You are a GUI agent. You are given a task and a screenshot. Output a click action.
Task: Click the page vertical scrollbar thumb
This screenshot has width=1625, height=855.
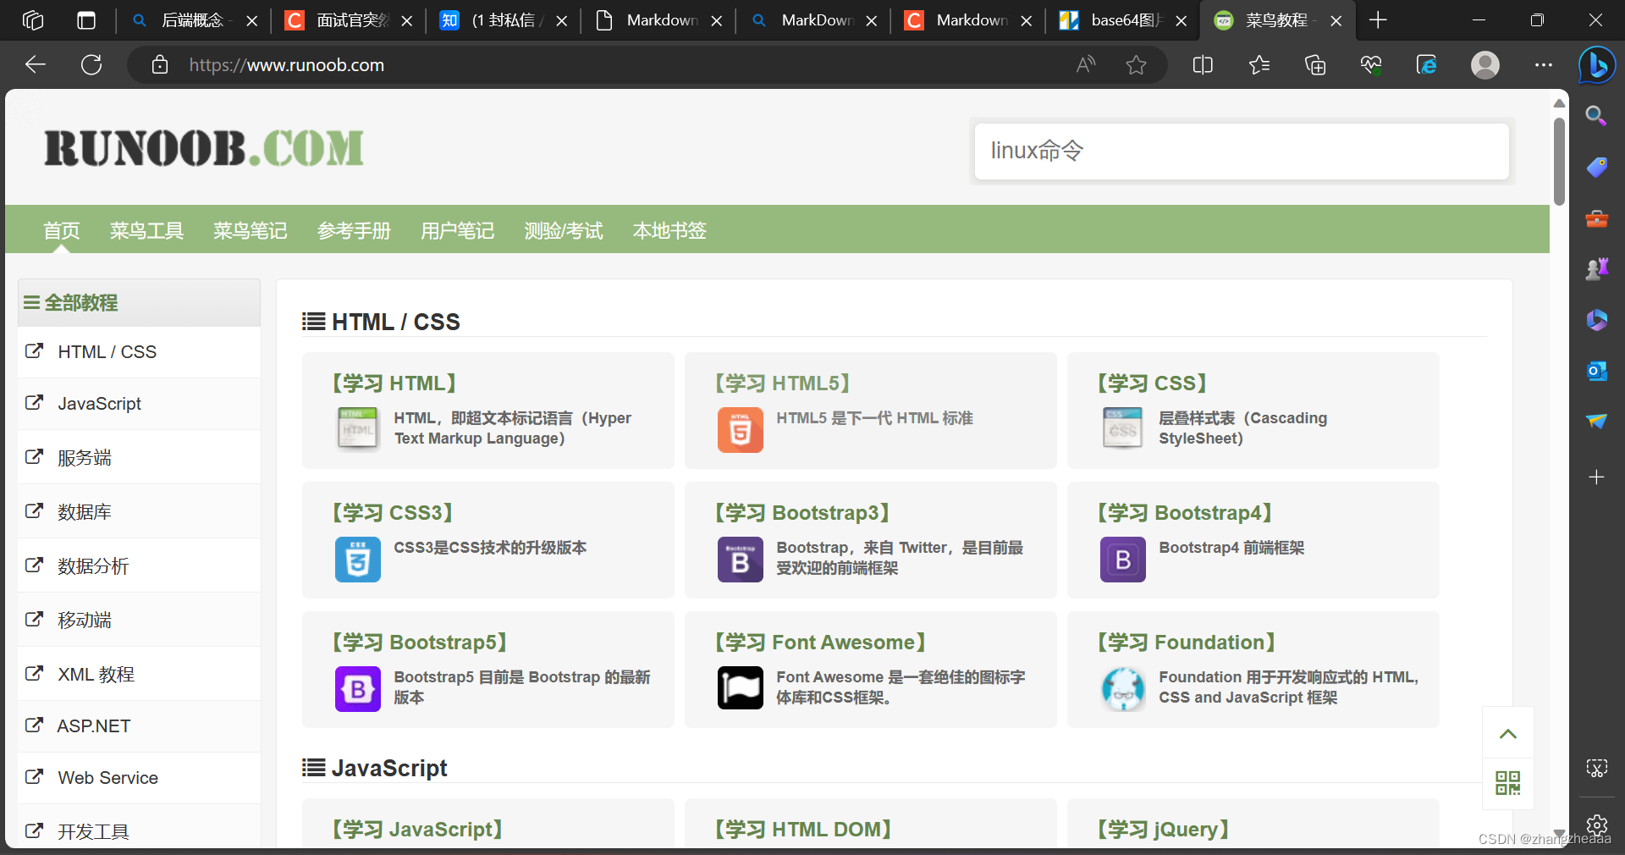click(x=1559, y=161)
